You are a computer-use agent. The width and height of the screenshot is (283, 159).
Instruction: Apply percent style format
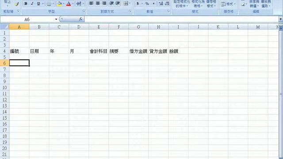pyautogui.click(x=147, y=4)
